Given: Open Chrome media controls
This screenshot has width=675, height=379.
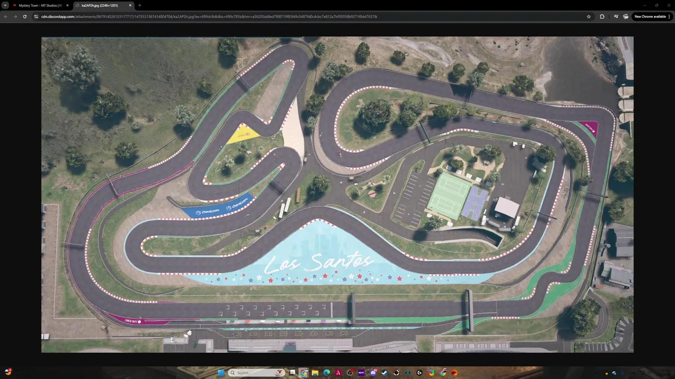Looking at the screenshot, I should point(616,16).
